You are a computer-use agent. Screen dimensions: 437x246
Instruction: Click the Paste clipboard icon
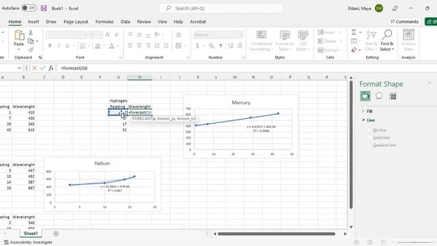coord(19,35)
